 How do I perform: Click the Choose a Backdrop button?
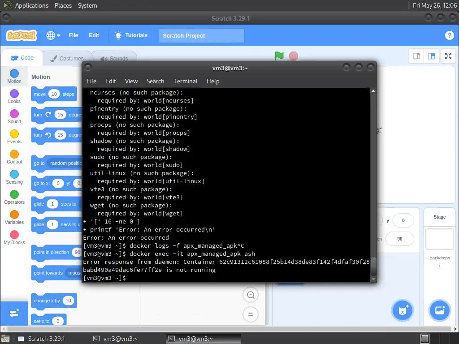[439, 310]
